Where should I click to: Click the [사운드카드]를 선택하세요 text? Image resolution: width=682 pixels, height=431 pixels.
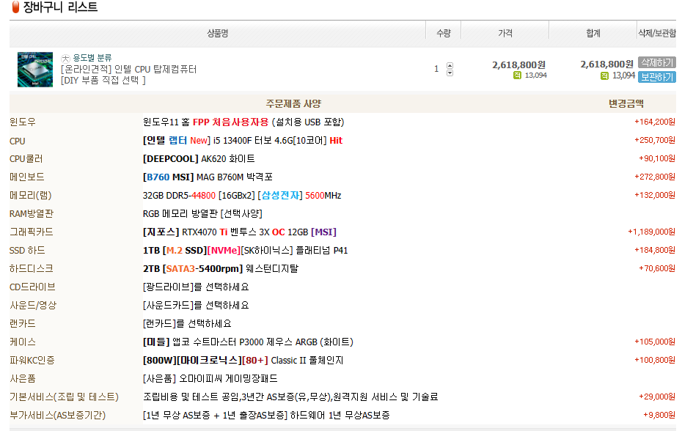click(x=196, y=306)
